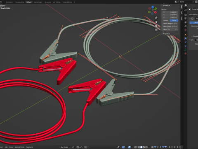The image size is (198, 149).
Task: Toggle proportional editing in viewport header
Action: (85, 147)
